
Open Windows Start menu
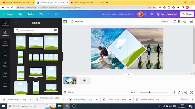[x=3, y=106]
